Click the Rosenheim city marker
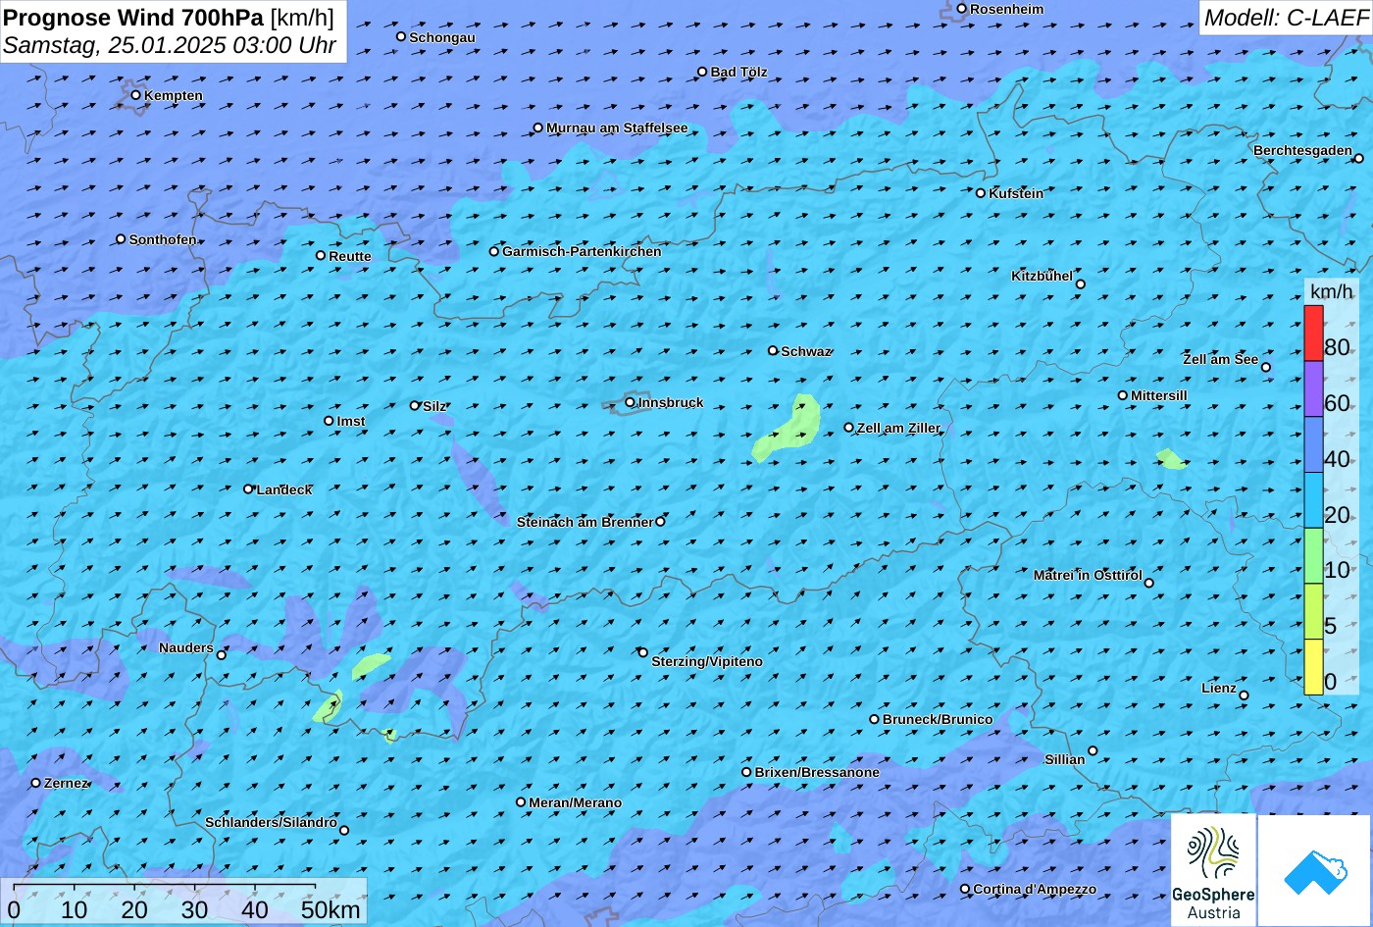1373x927 pixels. 962,9
